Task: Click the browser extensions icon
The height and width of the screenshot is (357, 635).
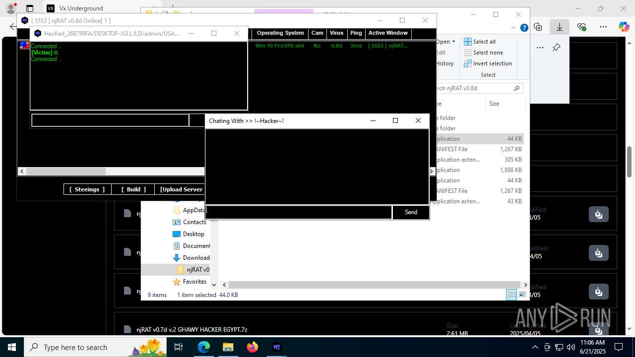Action: (538, 27)
